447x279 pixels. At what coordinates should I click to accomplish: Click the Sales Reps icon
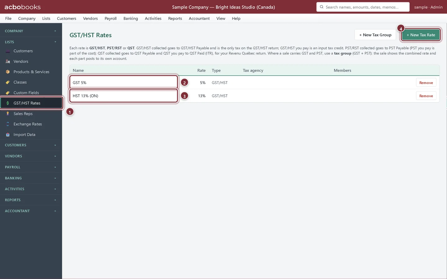click(8, 114)
